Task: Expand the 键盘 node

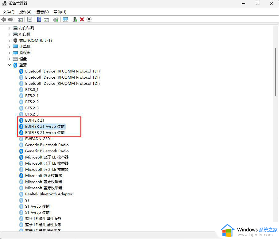Action: [10, 59]
